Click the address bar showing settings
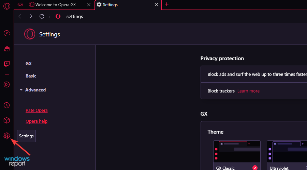This screenshot has height=170, width=307. pos(75,16)
